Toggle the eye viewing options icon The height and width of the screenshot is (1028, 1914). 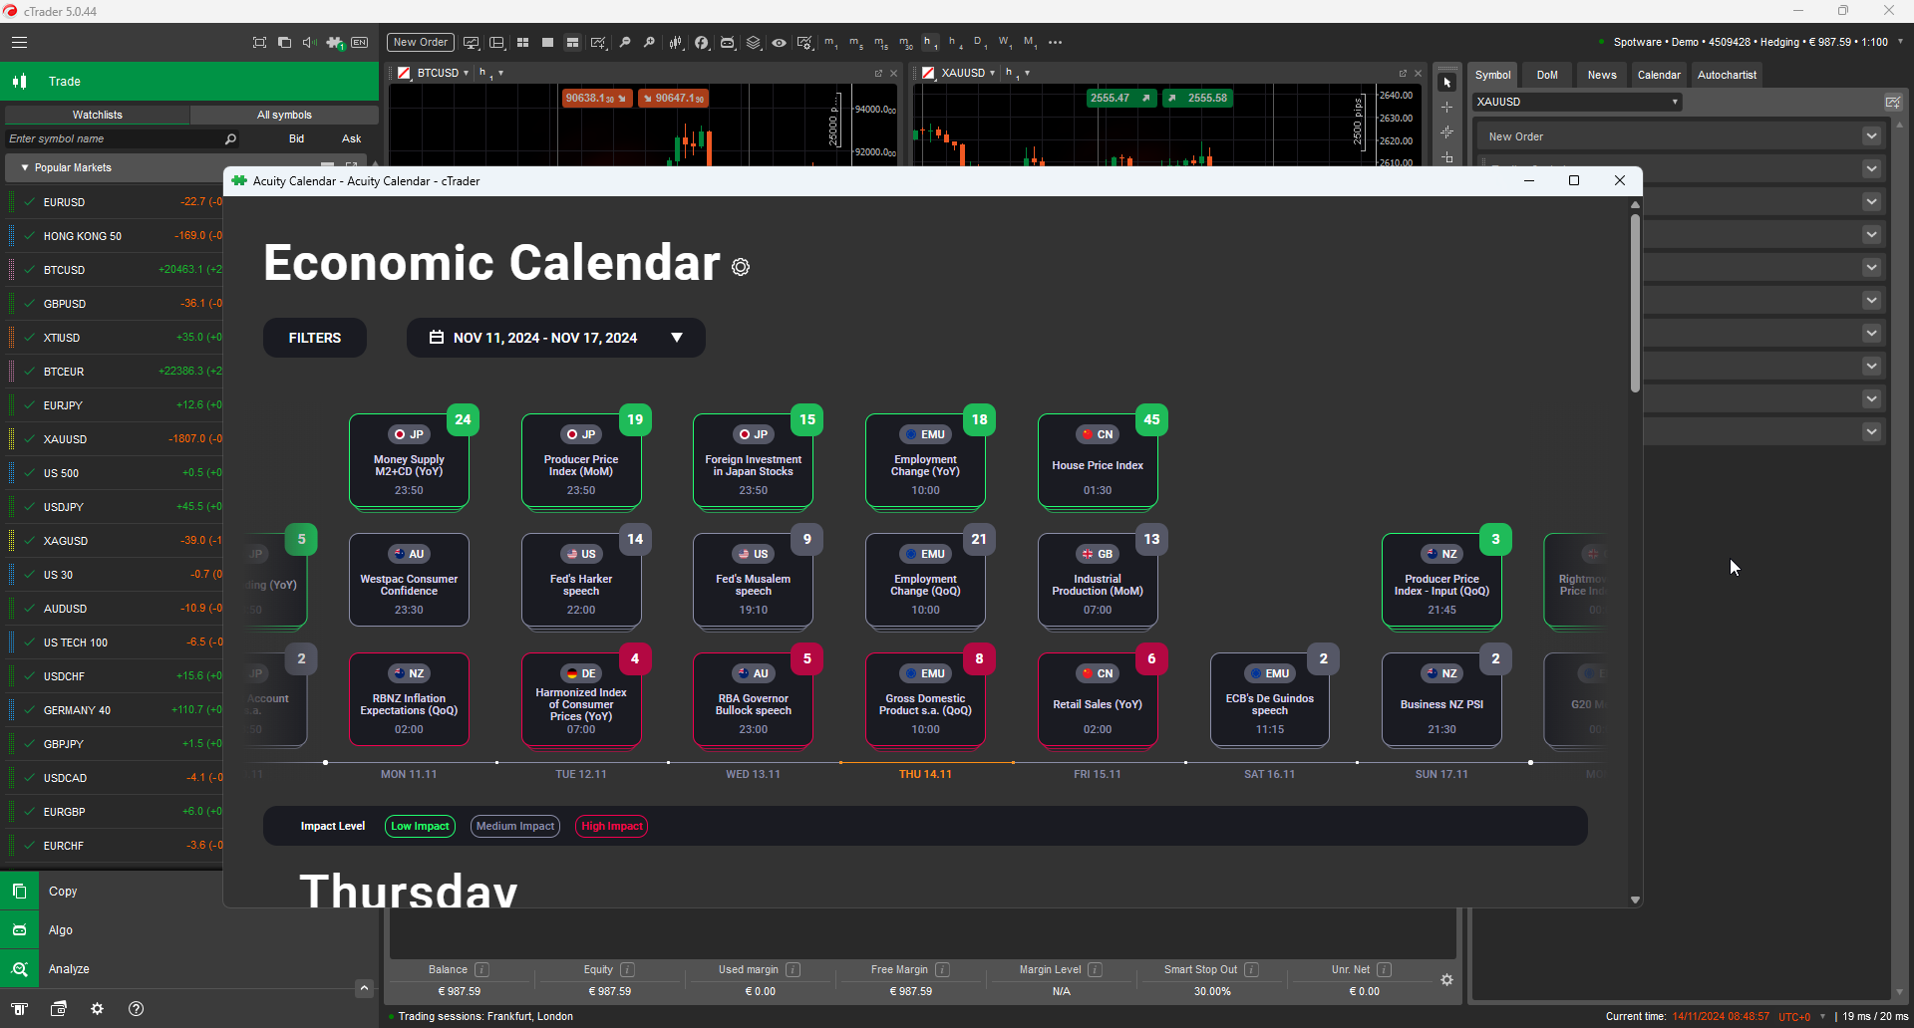coord(779,42)
